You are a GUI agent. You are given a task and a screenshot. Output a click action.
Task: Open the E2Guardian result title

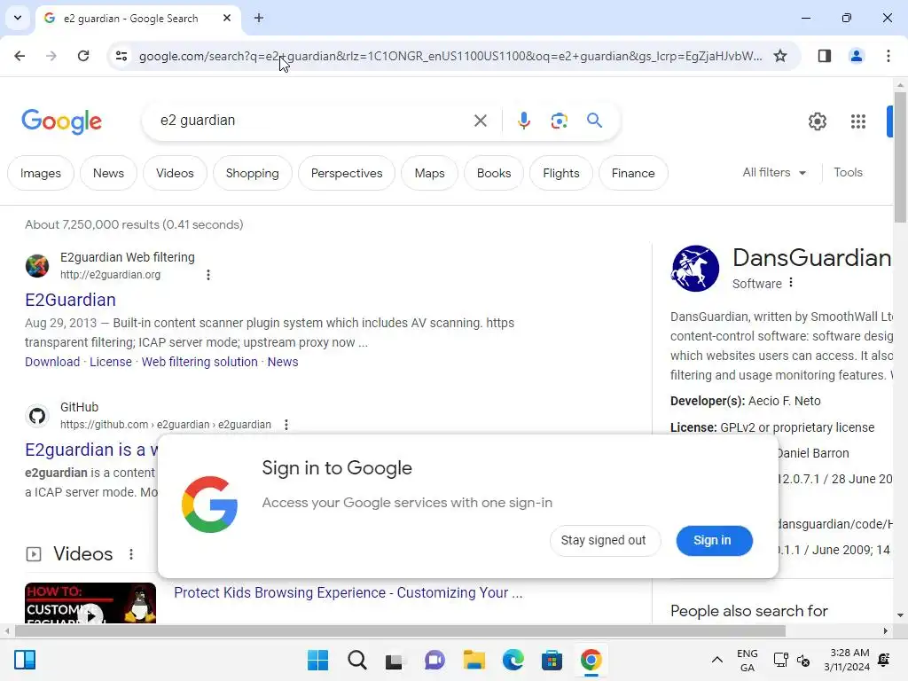click(x=70, y=300)
